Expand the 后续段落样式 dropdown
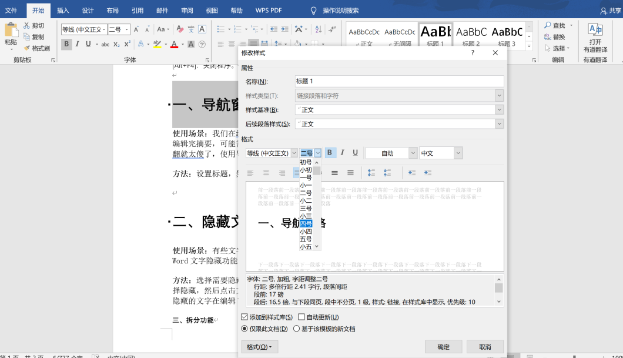623x358 pixels. click(x=499, y=124)
